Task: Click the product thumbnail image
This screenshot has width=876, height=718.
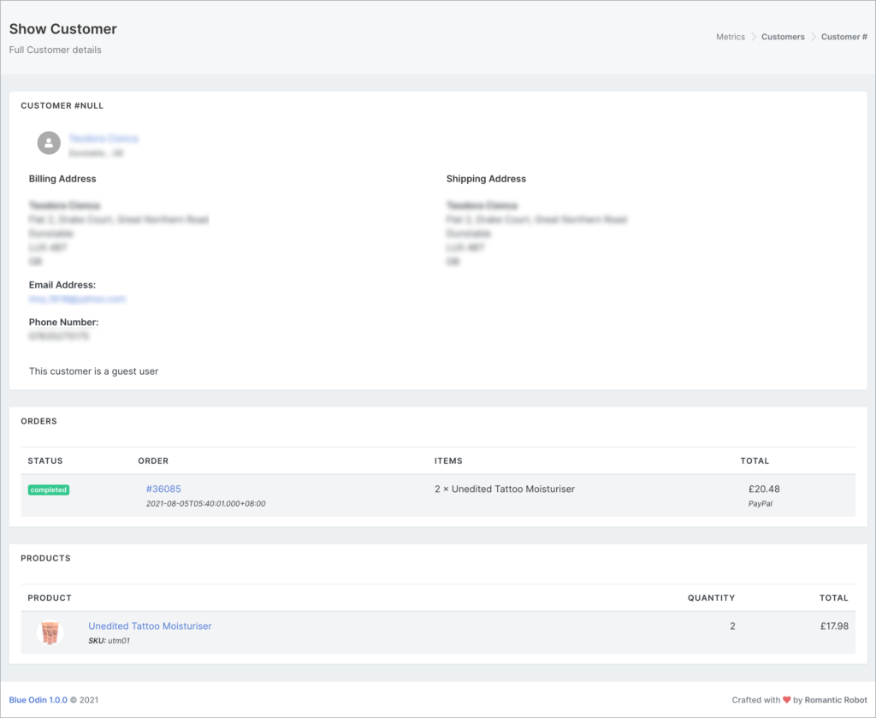Action: pos(50,632)
